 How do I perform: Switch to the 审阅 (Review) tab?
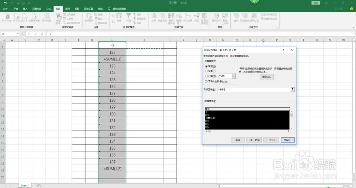click(67, 9)
